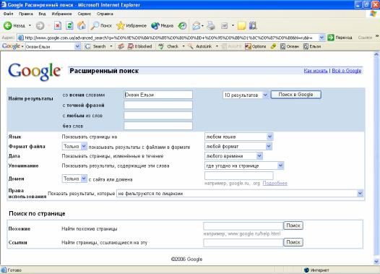Open the Медиа media pane
The image size is (380, 274).
[x=162, y=25]
